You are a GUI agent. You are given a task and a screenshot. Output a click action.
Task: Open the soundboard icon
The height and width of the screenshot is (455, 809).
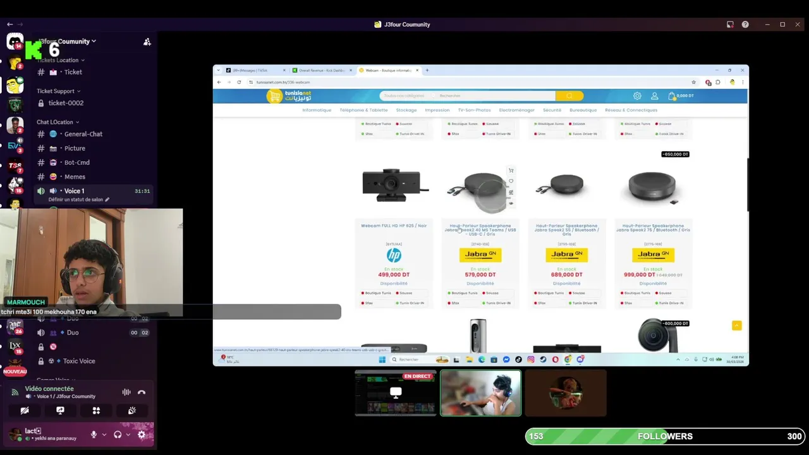tap(131, 411)
